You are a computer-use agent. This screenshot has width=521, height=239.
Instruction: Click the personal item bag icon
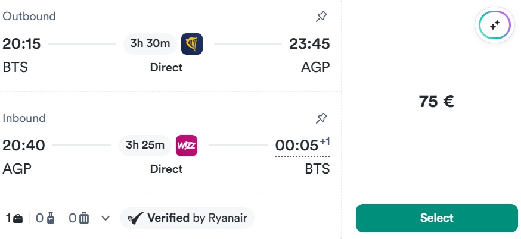(x=18, y=218)
